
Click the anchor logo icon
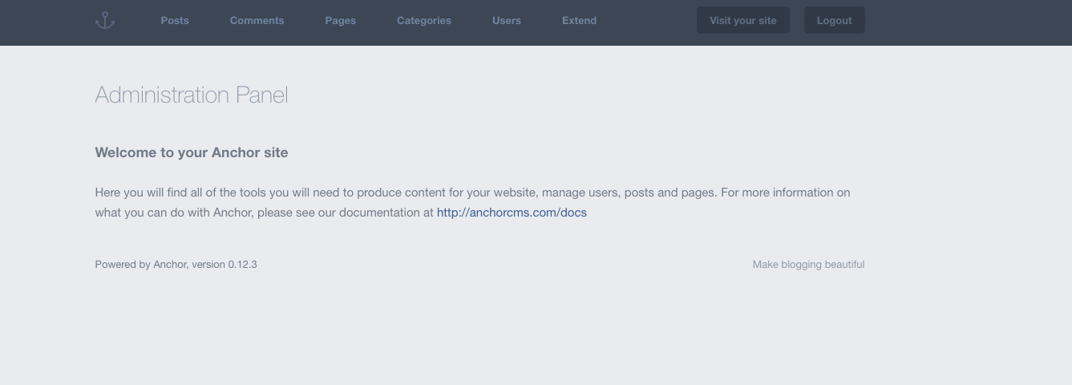tap(105, 21)
